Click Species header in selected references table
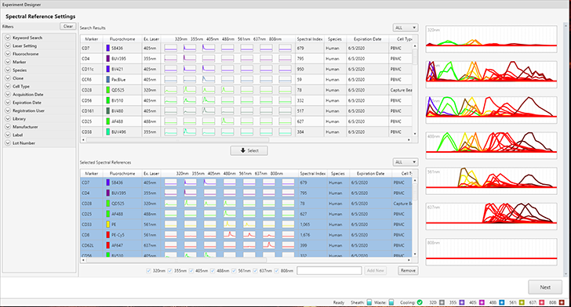571x307 pixels. 337,174
